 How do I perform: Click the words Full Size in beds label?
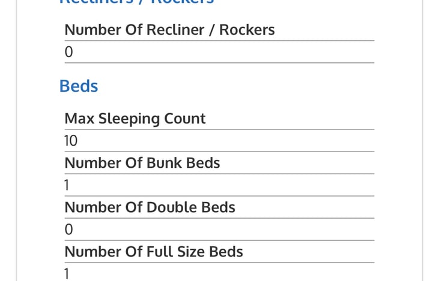(x=175, y=252)
